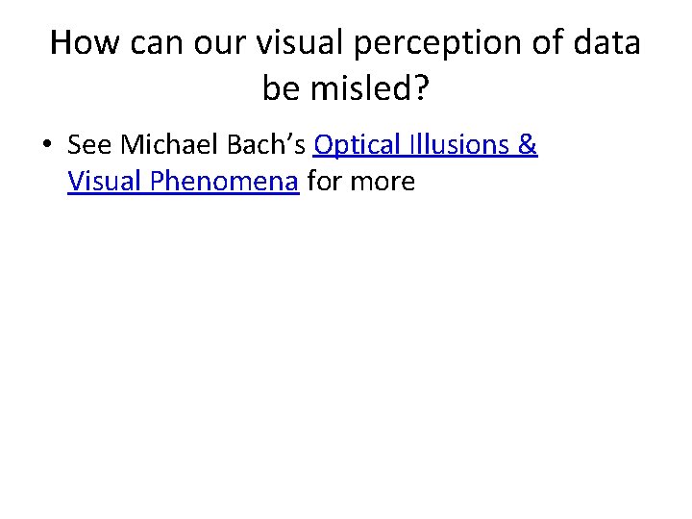Click the words "be misled?" in title
Viewport: 692px width, 519px height.
[x=345, y=88]
